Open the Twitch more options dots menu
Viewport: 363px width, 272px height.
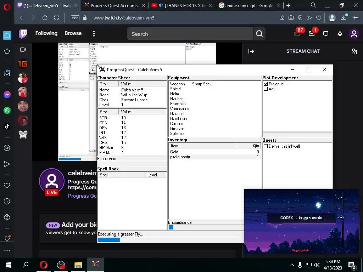click(x=94, y=34)
